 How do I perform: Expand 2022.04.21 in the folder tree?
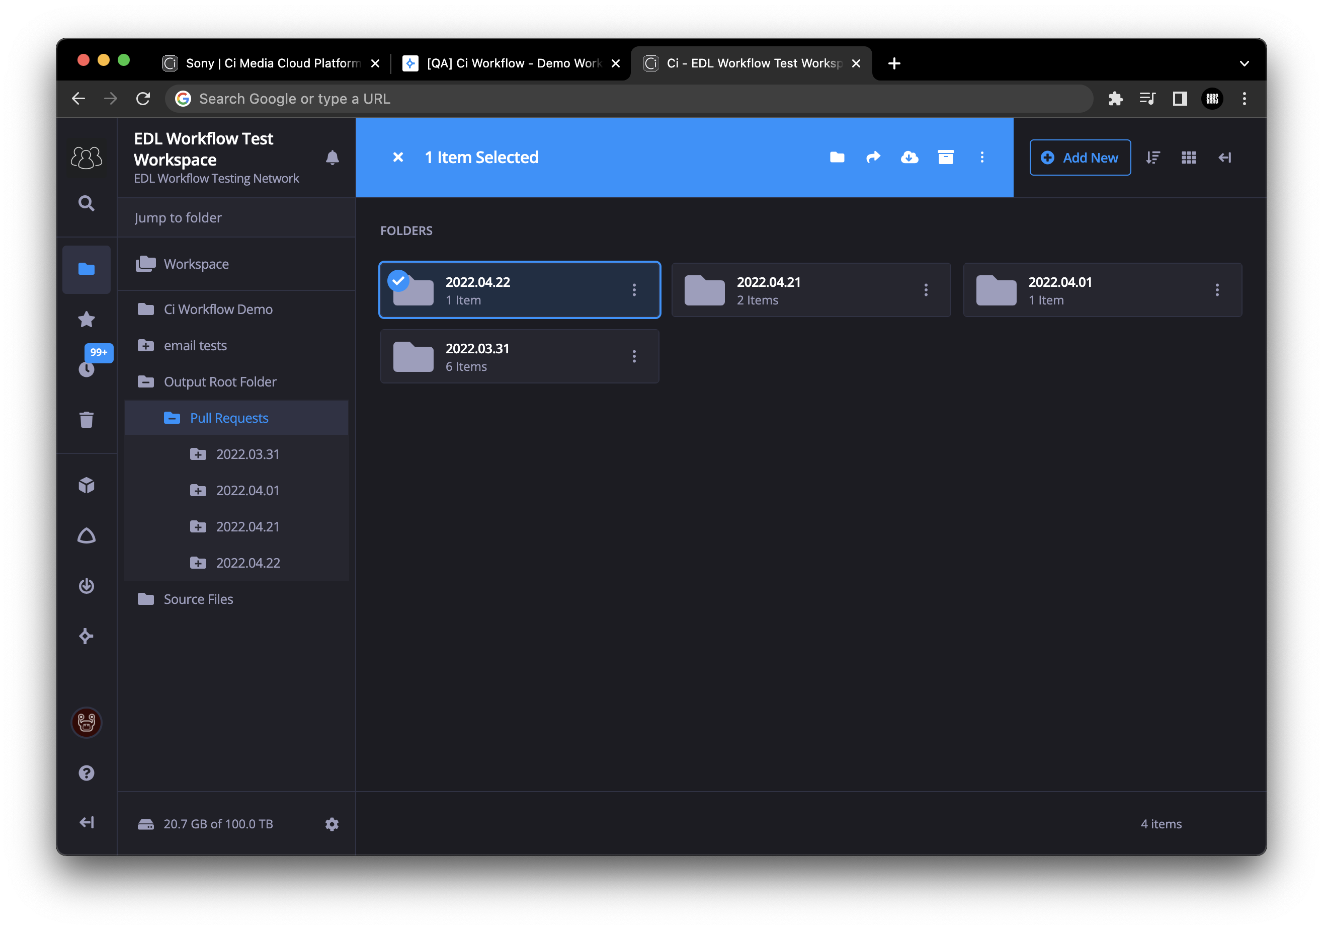click(x=198, y=527)
